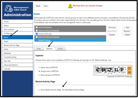Select the Default Settings rule row
Screen dimensions: 138x98
click(70, 40)
